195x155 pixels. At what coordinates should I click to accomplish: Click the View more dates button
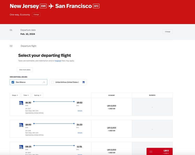pos(25,70)
